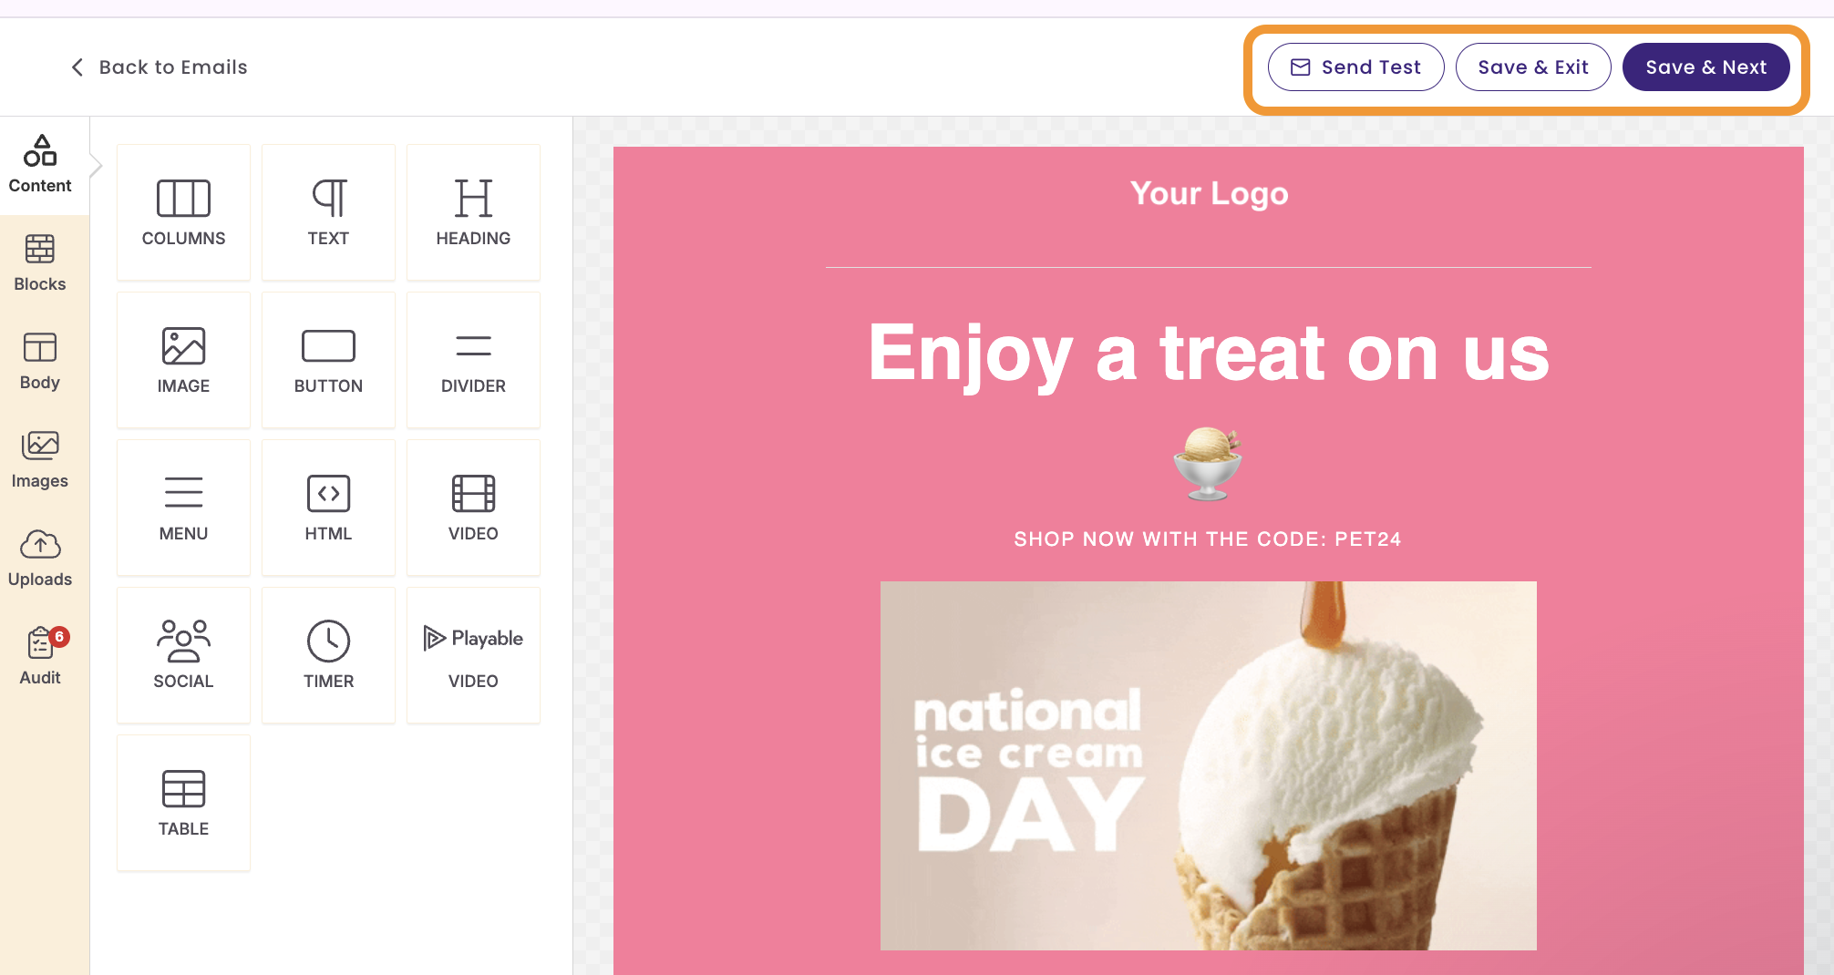This screenshot has height=975, width=1834.
Task: Pick the Text content block
Action: click(328, 212)
